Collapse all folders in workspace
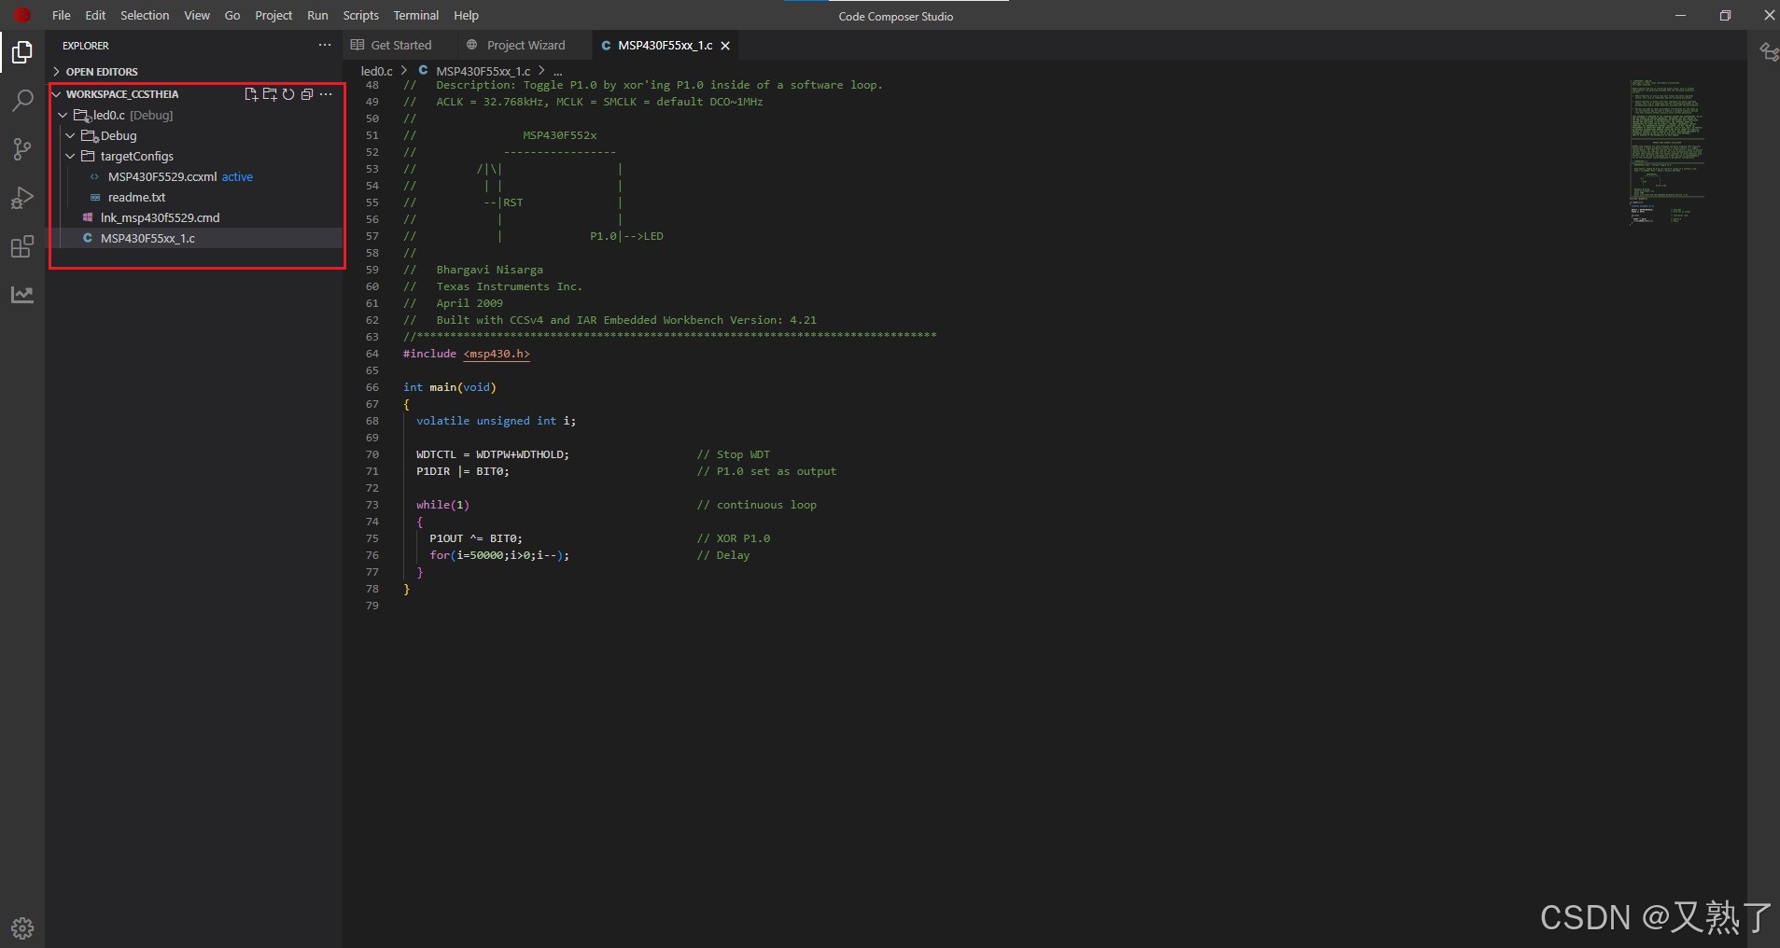 306,94
